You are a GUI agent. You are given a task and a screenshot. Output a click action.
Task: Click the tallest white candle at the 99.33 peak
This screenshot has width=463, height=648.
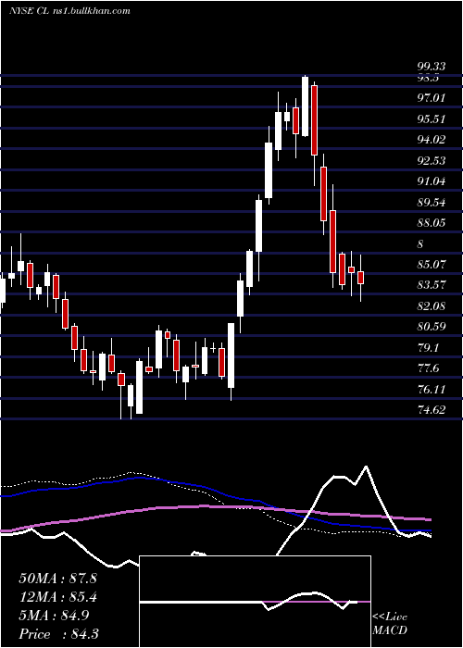(305, 106)
